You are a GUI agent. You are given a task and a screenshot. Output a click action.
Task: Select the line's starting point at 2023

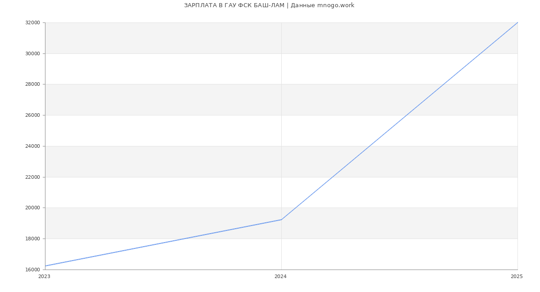point(45,266)
